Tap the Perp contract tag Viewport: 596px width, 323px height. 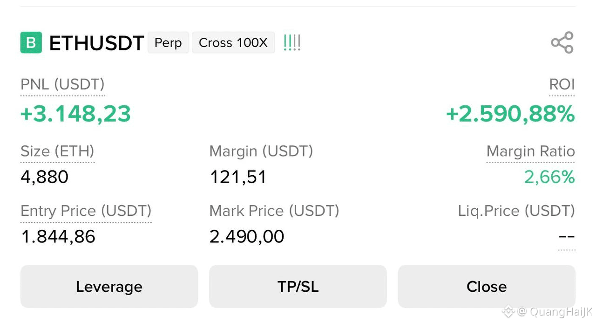(x=168, y=43)
